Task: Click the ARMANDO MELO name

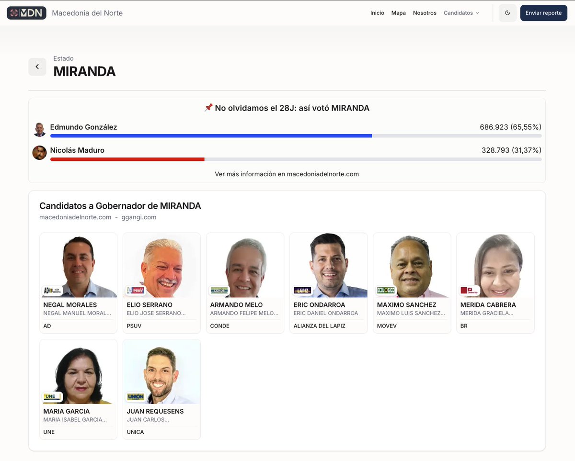Action: click(x=235, y=304)
